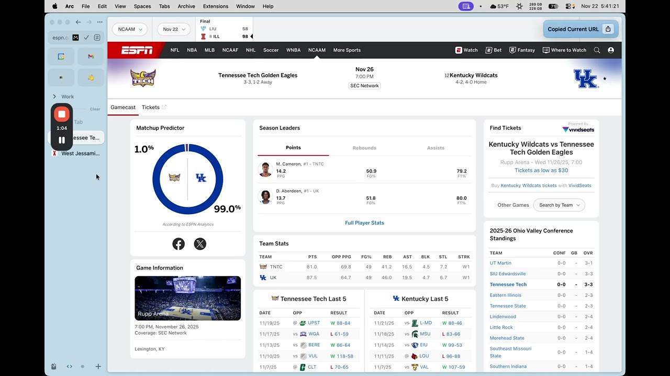Open the ESPN profile account icon

[611, 50]
